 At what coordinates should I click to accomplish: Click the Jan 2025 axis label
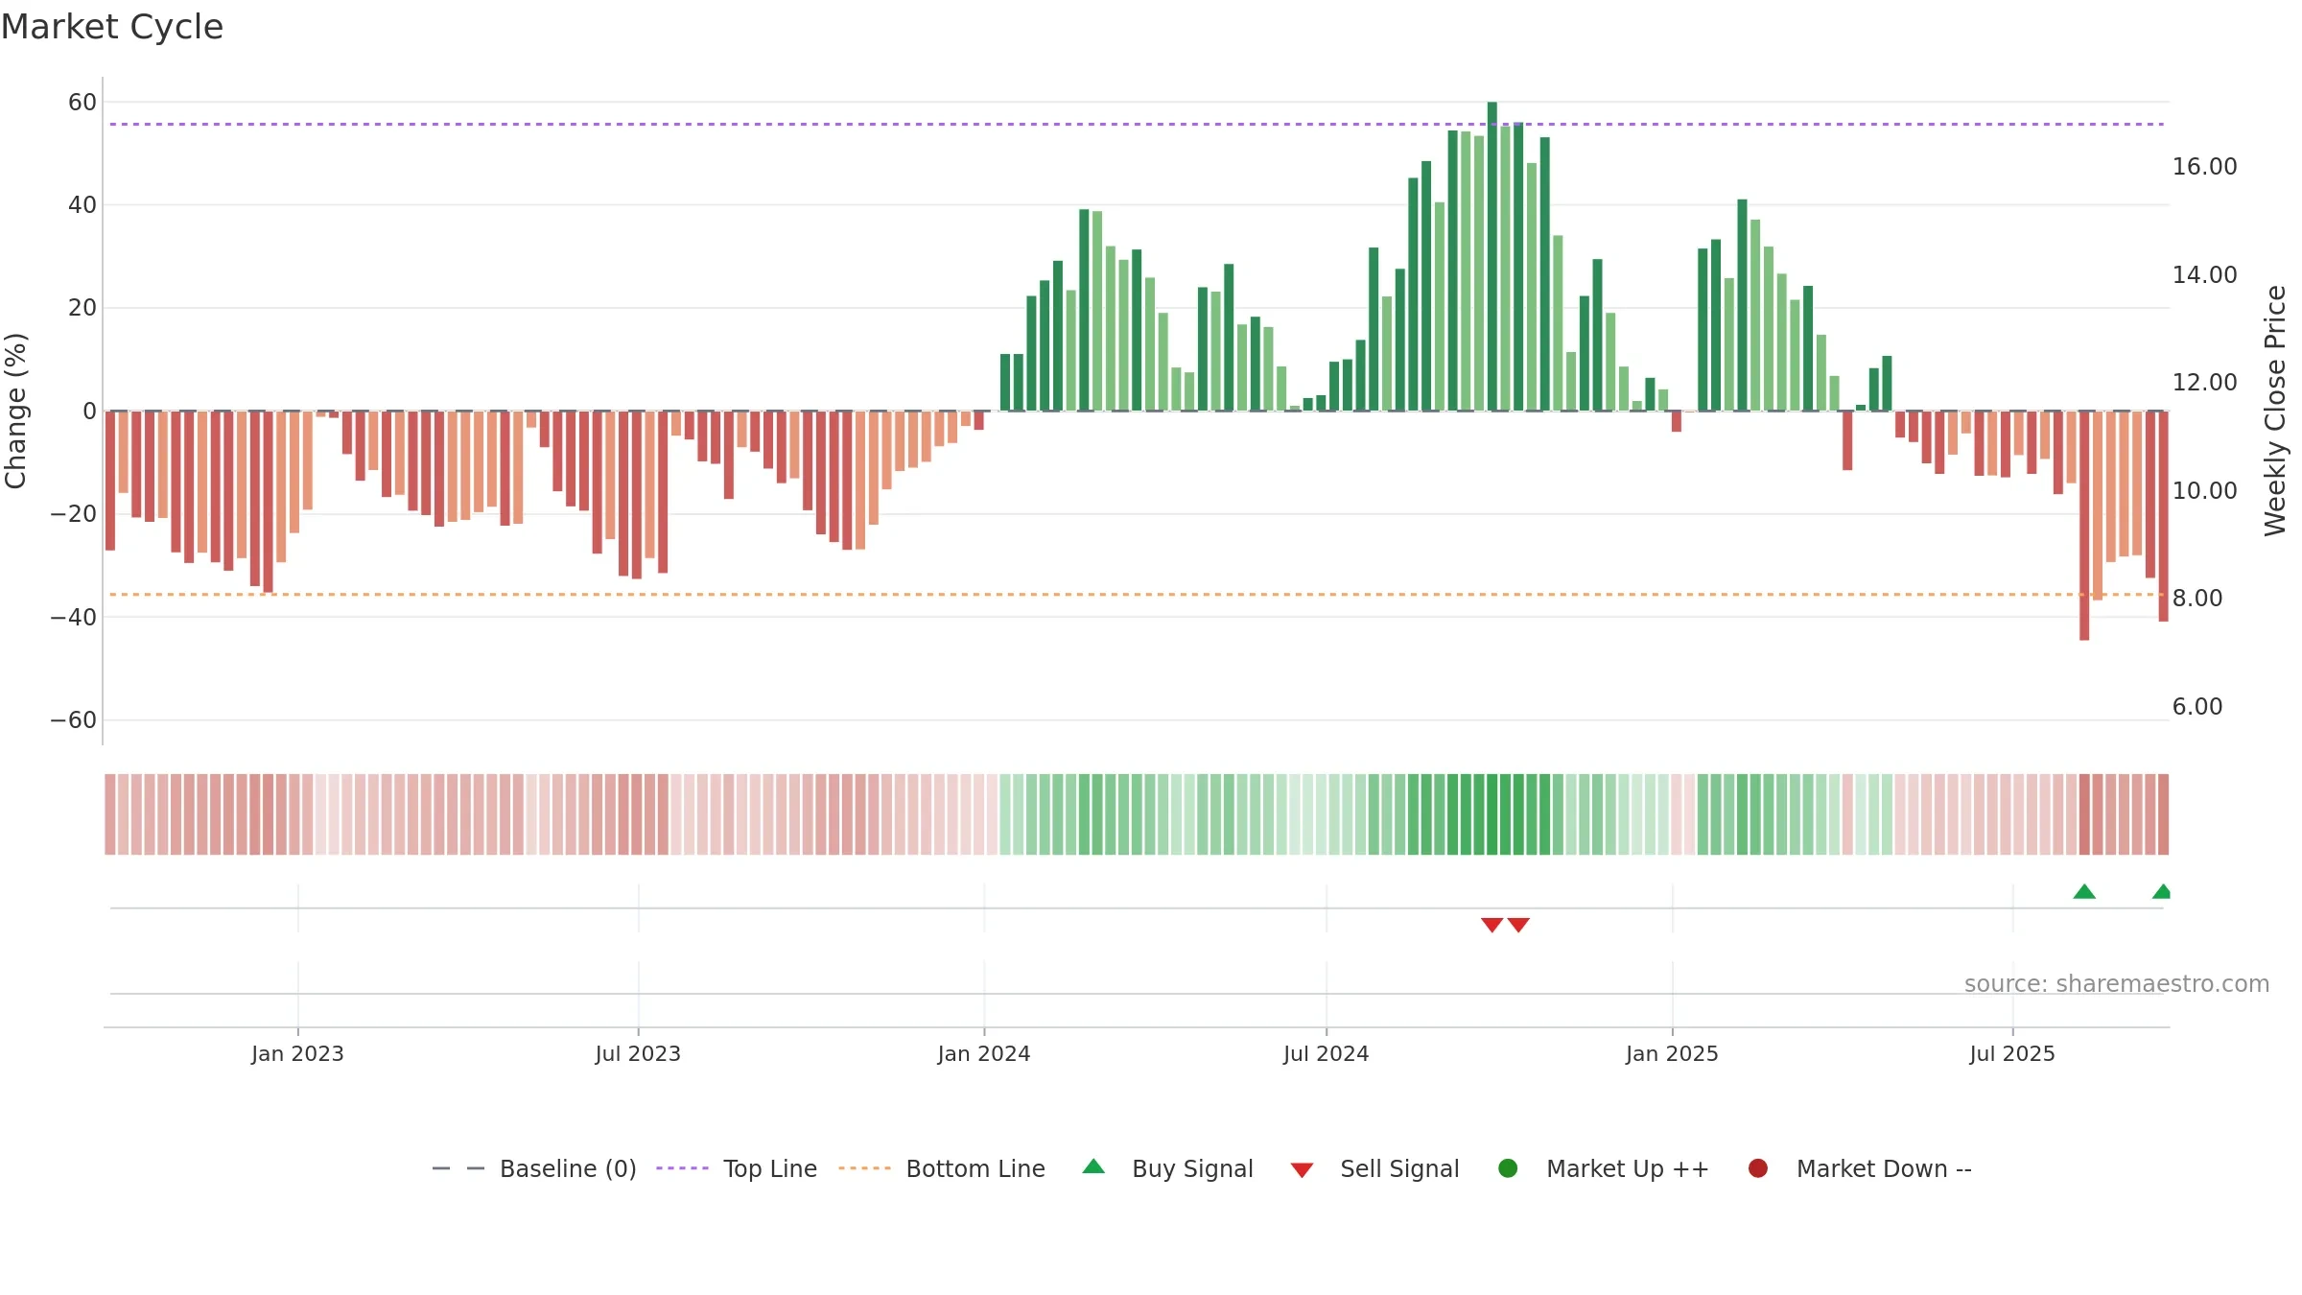(x=1672, y=1053)
